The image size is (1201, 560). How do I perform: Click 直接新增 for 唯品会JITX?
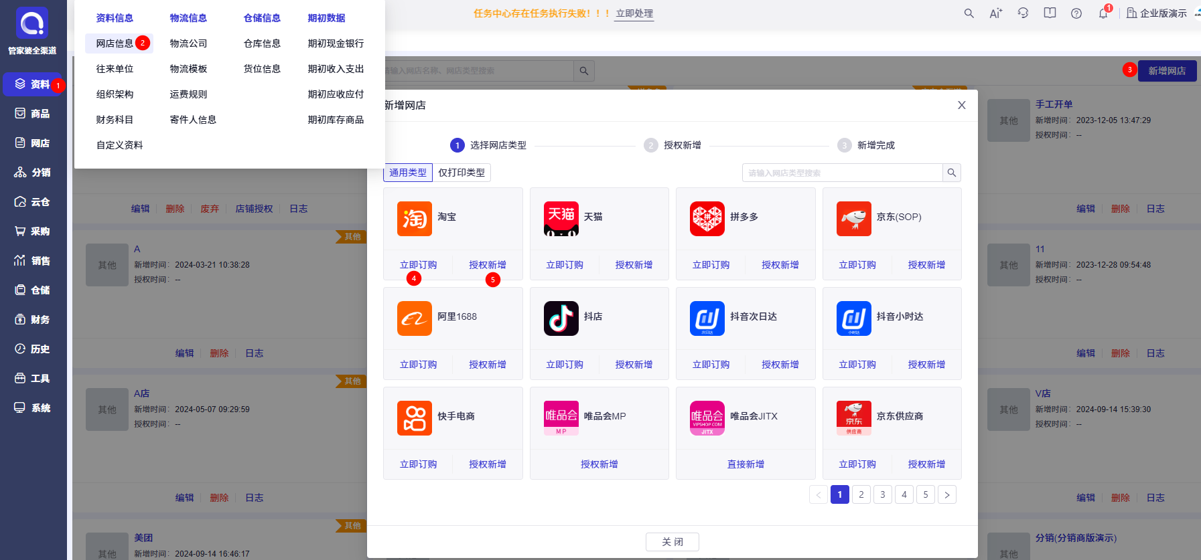click(x=746, y=464)
